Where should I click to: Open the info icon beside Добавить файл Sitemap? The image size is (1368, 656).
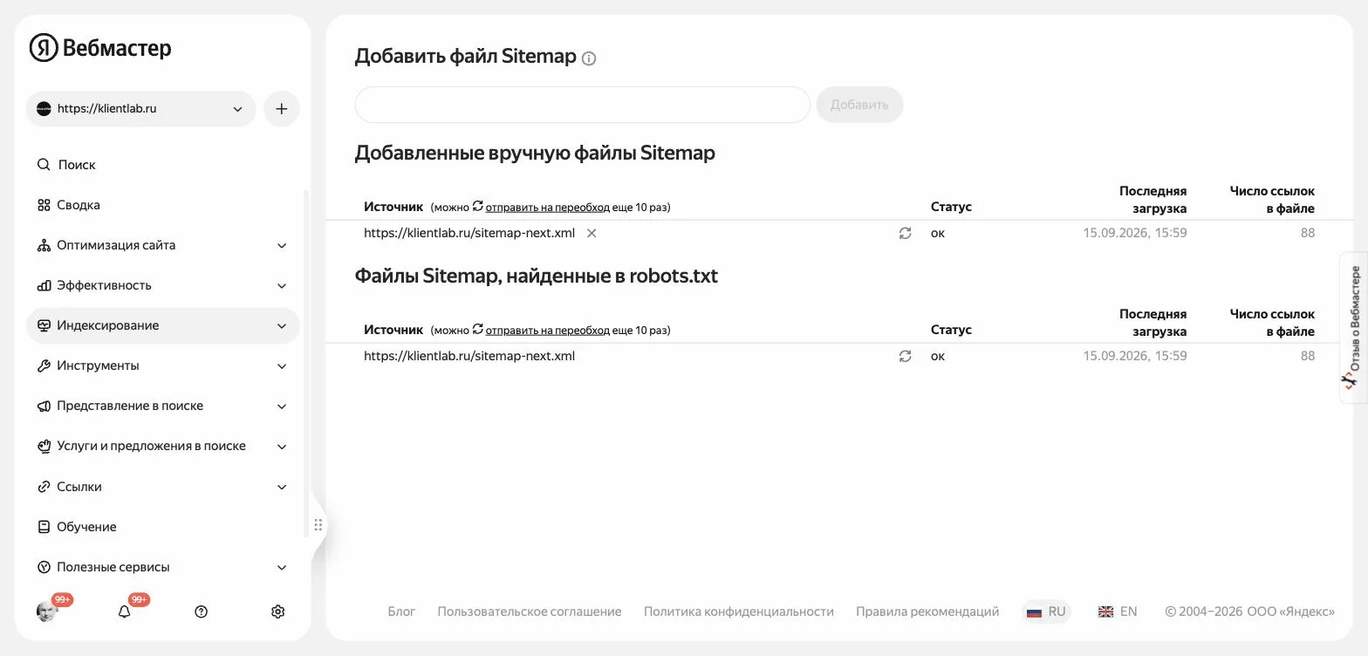click(x=589, y=58)
